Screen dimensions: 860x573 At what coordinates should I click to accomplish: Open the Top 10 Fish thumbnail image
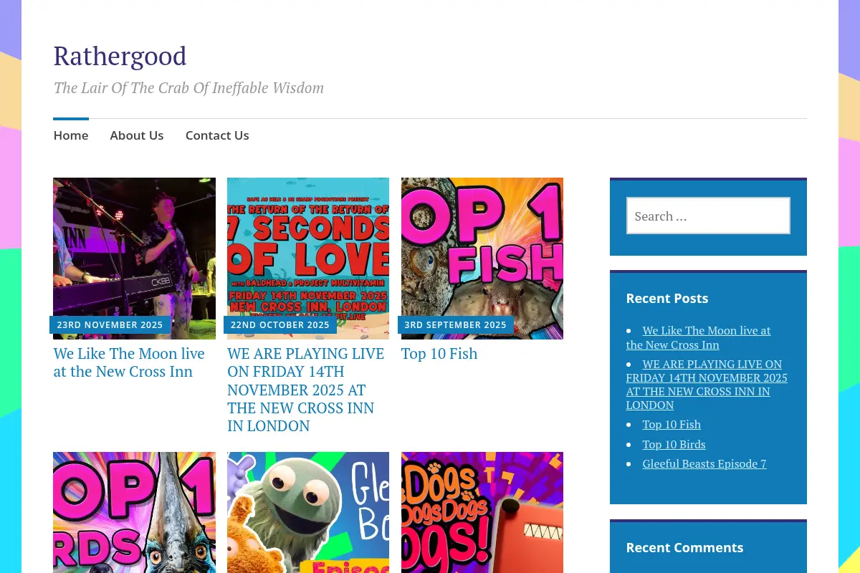point(482,259)
